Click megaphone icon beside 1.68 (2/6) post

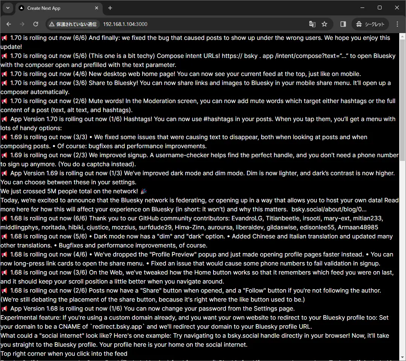click(x=4, y=291)
